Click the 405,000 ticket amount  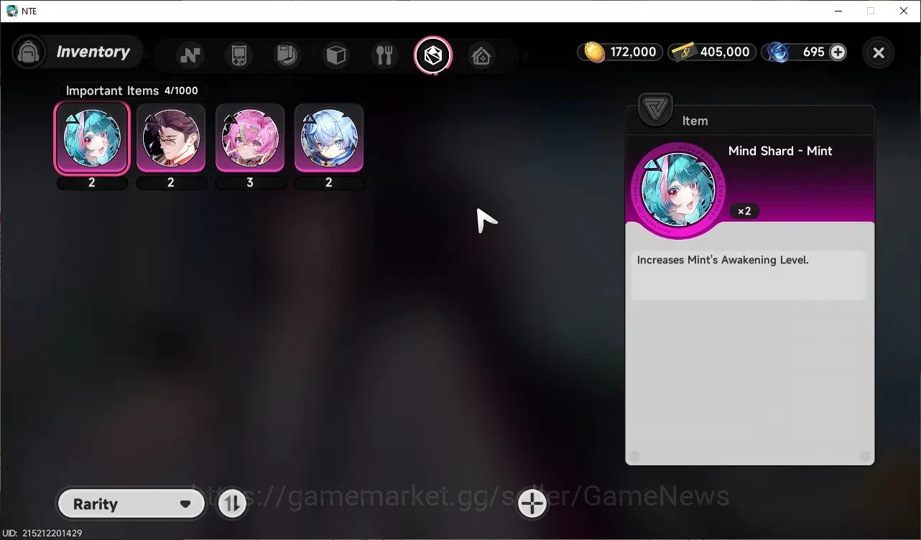725,52
